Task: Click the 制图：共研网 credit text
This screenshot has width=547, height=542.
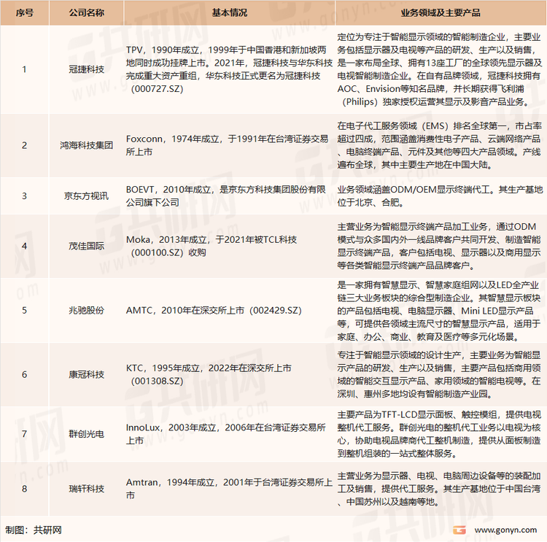Action: (x=34, y=530)
